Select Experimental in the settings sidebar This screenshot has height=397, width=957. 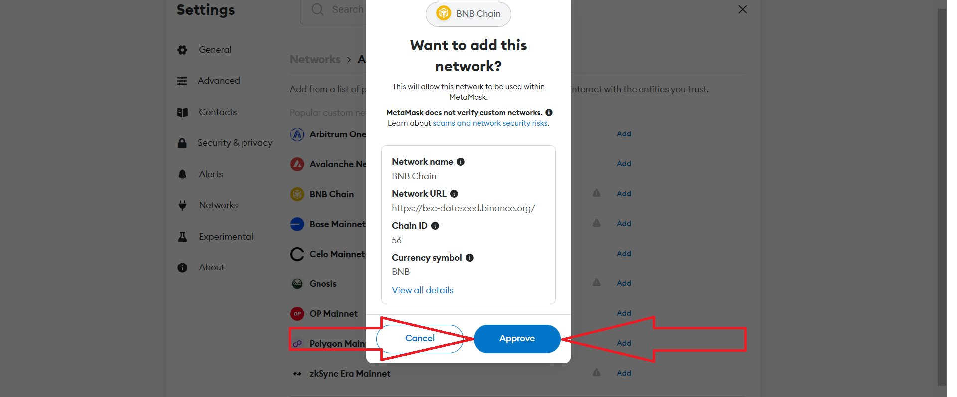coord(226,236)
